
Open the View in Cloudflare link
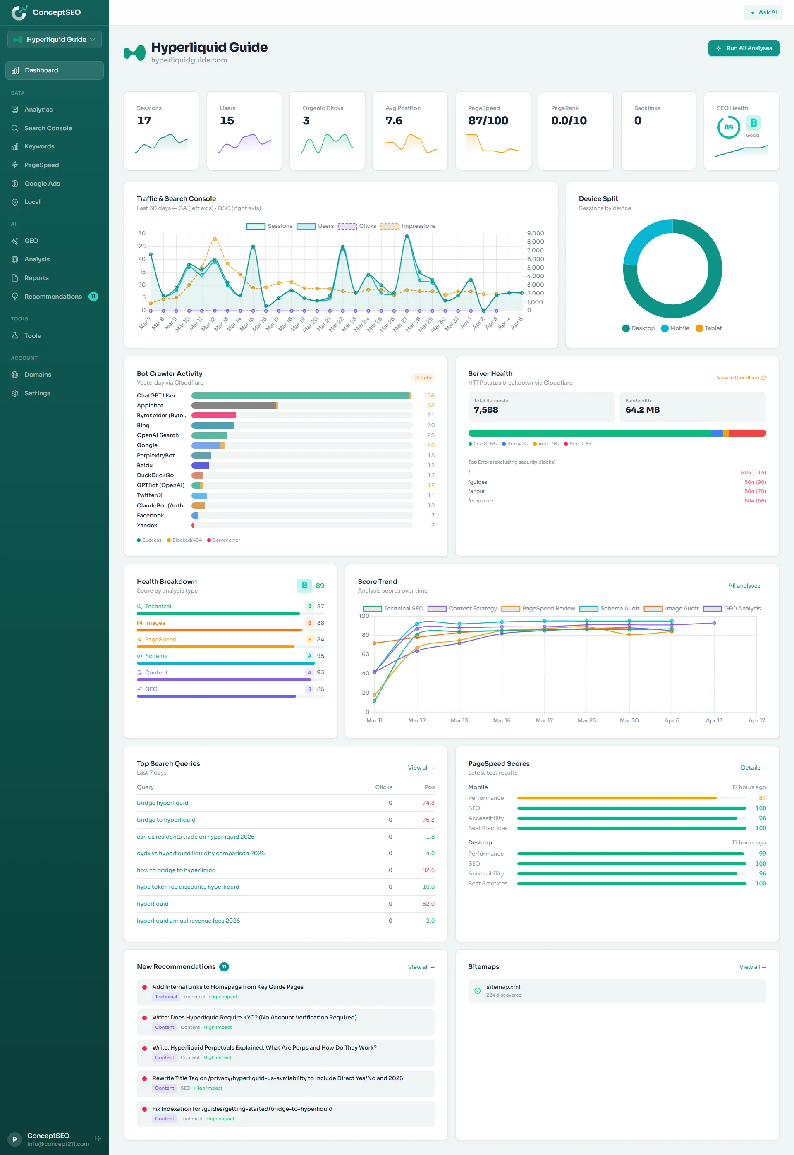(x=741, y=378)
